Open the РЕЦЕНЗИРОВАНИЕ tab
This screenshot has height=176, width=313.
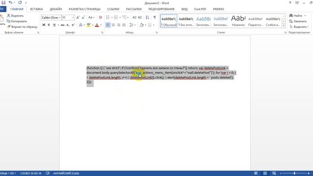click(161, 9)
